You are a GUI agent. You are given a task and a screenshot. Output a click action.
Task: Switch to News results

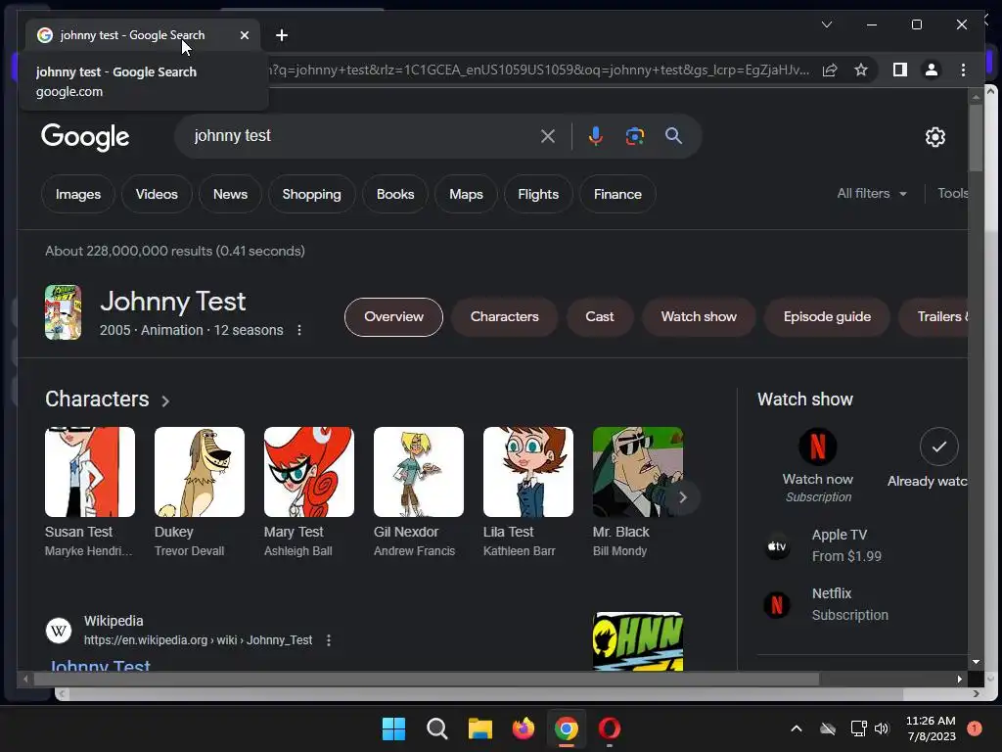tap(230, 194)
